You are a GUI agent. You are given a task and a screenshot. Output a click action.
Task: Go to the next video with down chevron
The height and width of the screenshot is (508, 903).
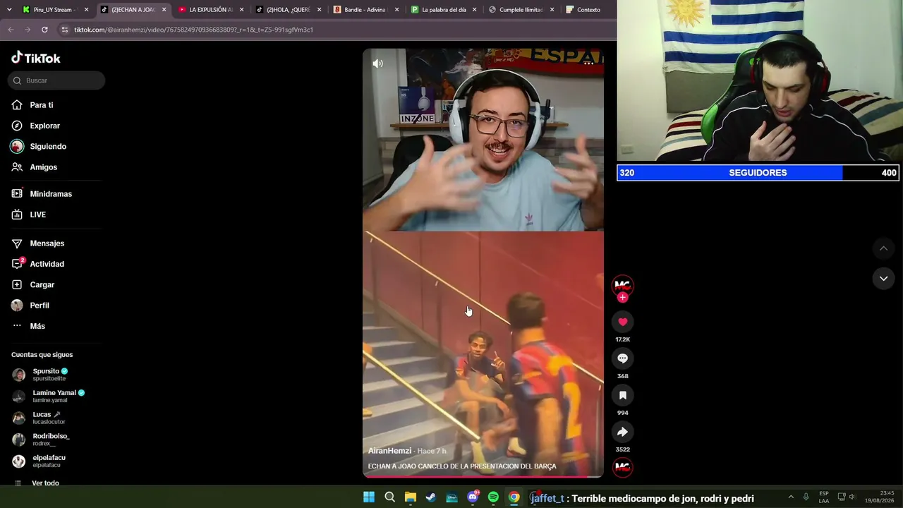883,279
